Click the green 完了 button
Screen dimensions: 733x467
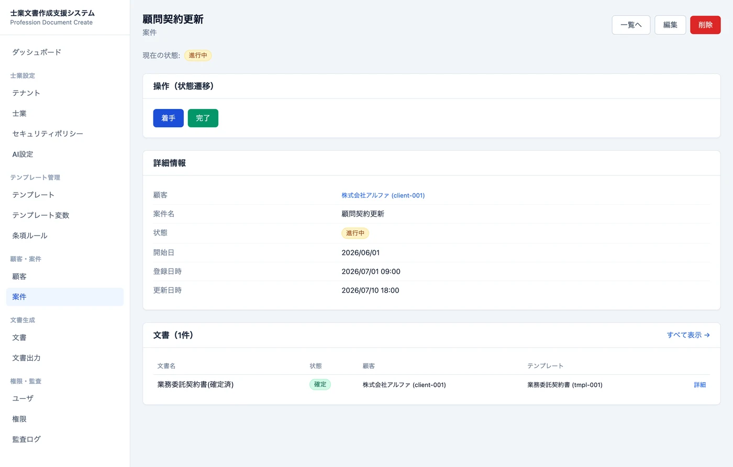click(x=203, y=118)
